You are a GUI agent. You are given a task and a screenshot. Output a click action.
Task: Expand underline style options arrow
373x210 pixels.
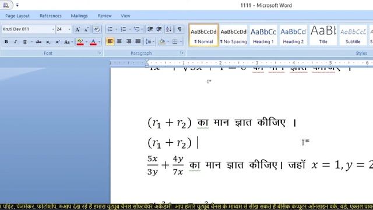(31, 42)
